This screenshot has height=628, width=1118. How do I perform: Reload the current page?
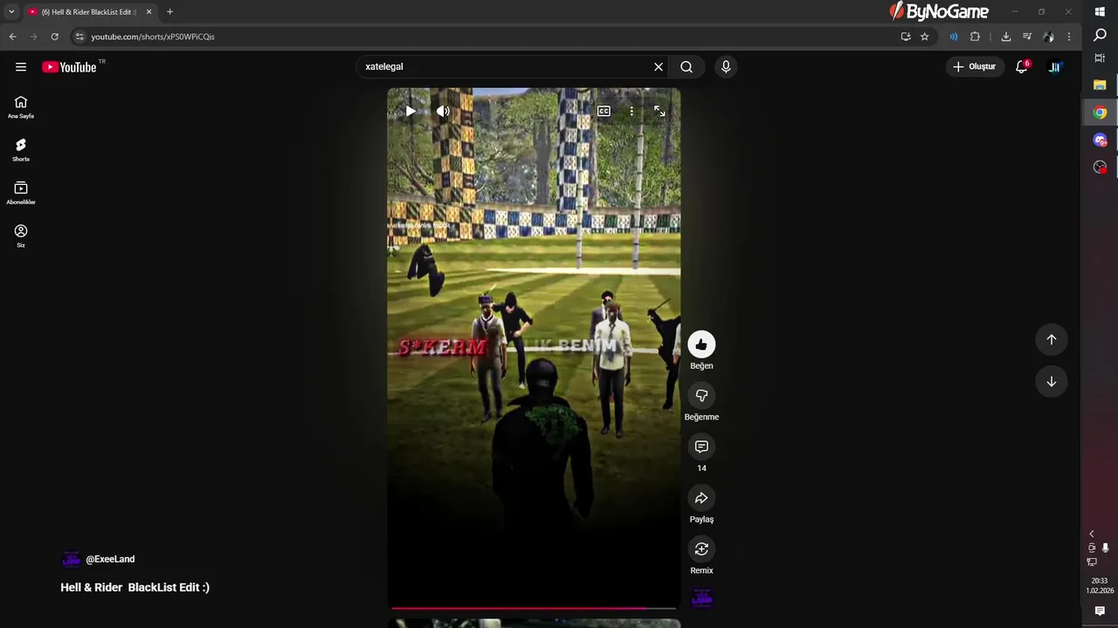click(54, 37)
